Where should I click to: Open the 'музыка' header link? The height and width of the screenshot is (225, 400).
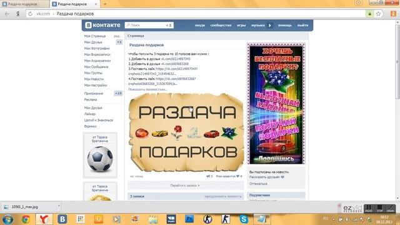click(258, 25)
